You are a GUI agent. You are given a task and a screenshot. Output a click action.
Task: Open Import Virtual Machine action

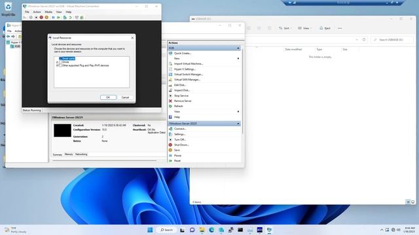pos(189,64)
